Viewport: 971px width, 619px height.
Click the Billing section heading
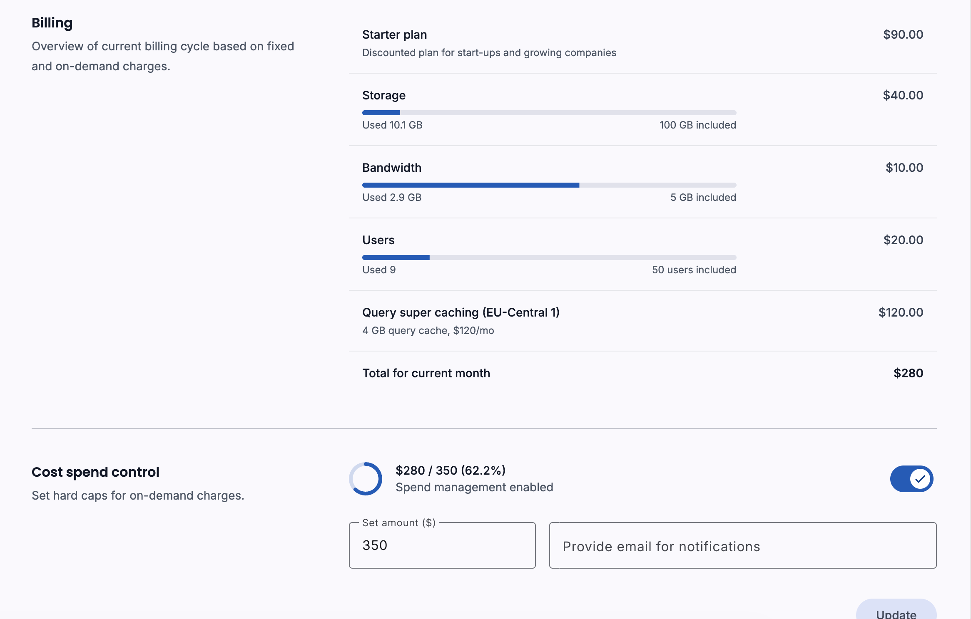52,23
